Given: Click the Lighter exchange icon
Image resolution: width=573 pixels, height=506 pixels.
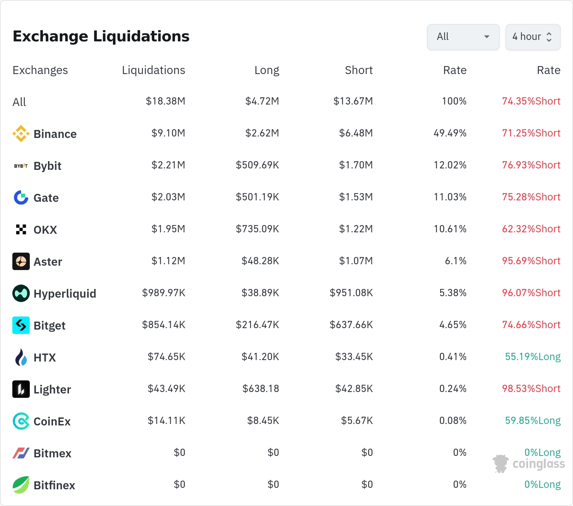Looking at the screenshot, I should coord(21,389).
